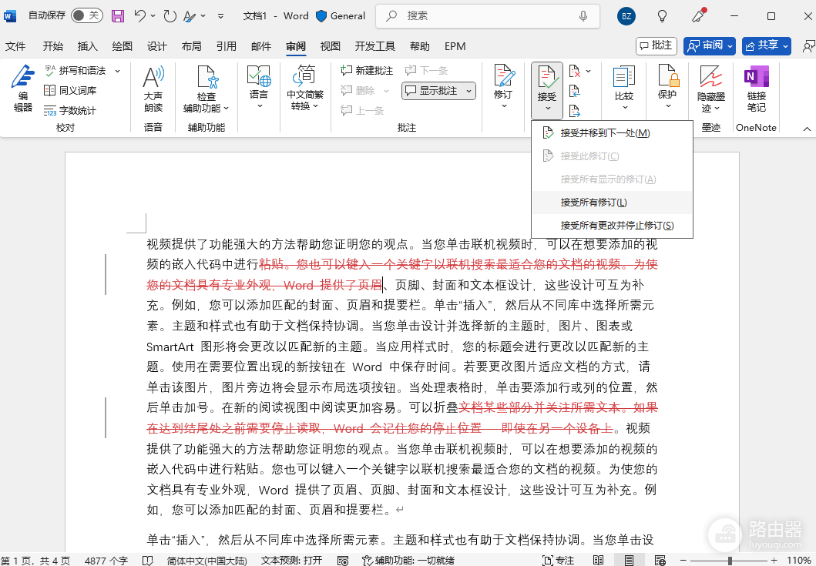Click the 110% zoom level
816x566 pixels.
pyautogui.click(x=799, y=561)
